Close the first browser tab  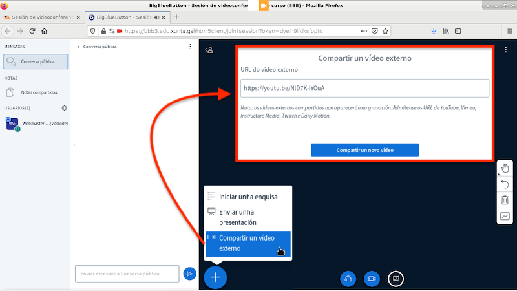click(x=78, y=17)
